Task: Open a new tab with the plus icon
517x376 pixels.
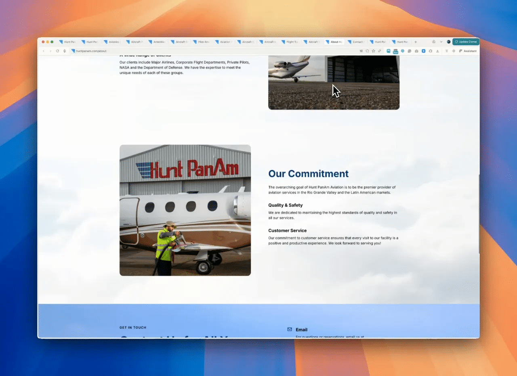Action: (416, 42)
